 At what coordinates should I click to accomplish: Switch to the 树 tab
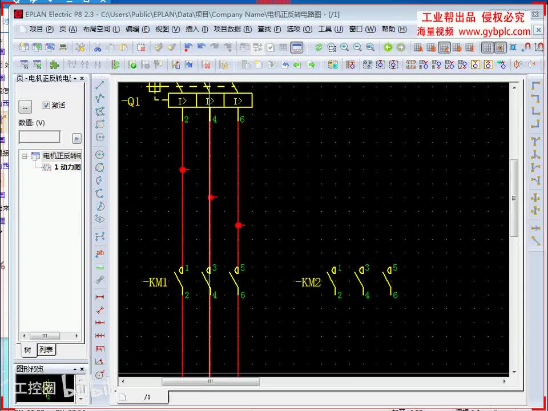point(28,350)
